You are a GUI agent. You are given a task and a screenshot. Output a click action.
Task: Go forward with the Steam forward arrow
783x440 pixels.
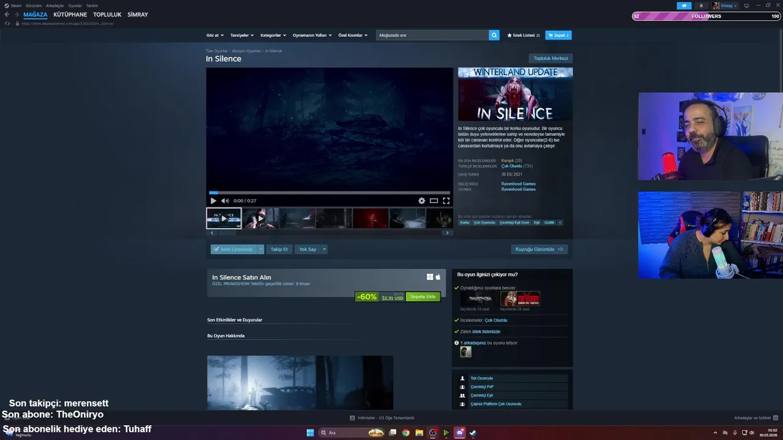(x=17, y=15)
